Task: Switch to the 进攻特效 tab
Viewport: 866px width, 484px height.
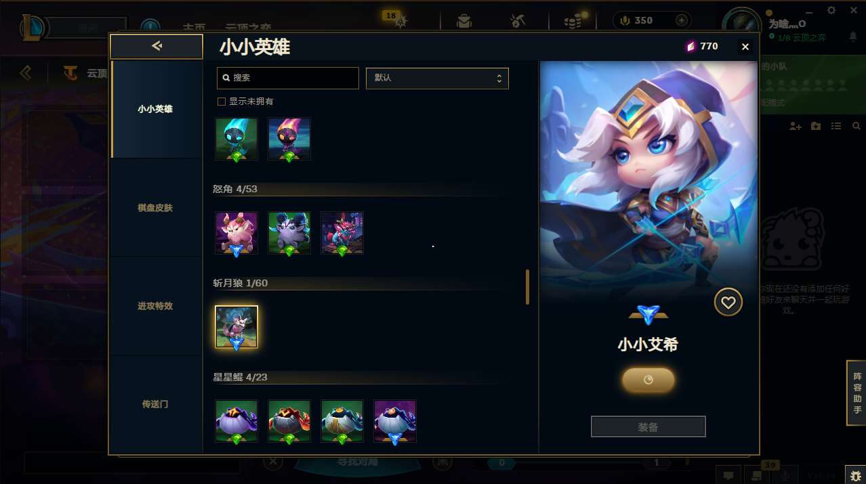Action: [x=155, y=306]
